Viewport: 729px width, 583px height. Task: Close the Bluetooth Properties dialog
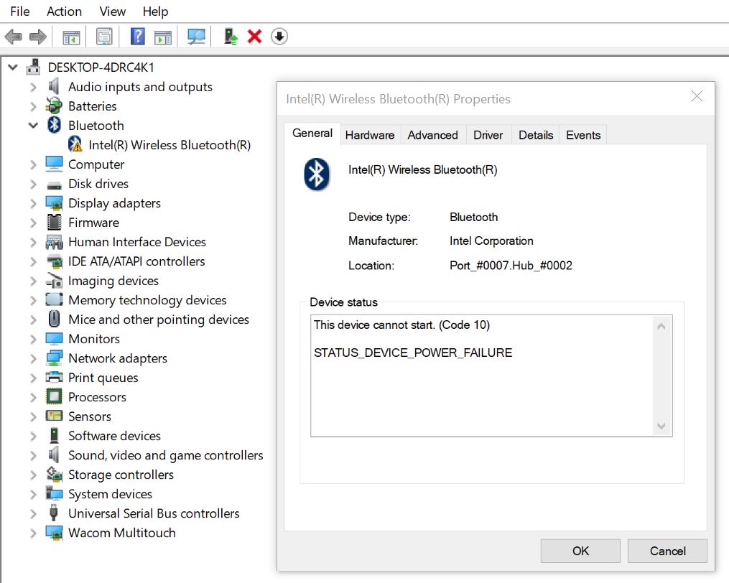697,96
